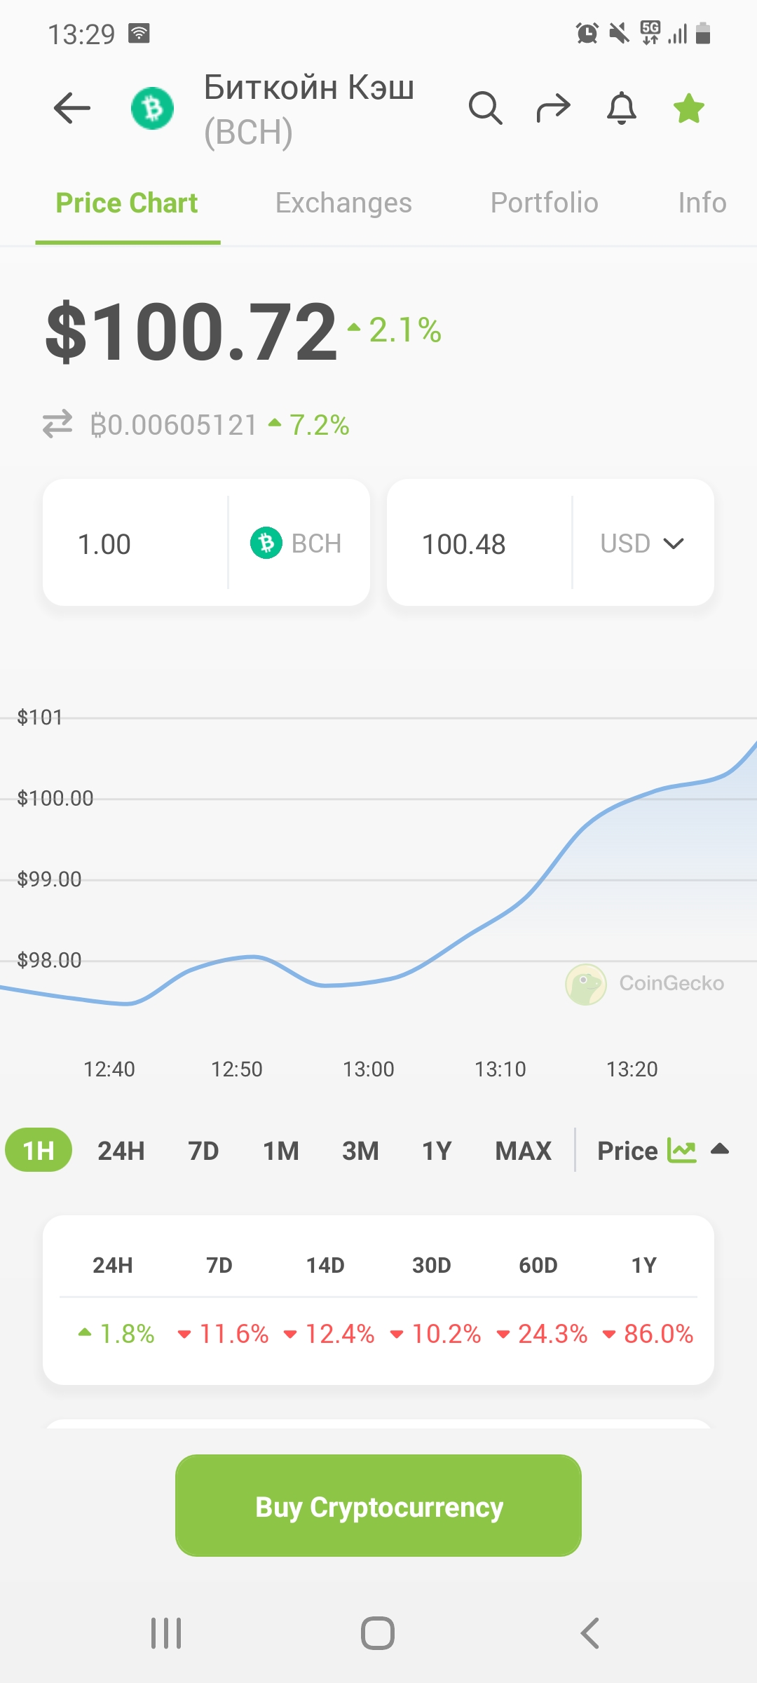757x1683 pixels.
Task: Open the Android recent apps button
Action: point(166,1633)
